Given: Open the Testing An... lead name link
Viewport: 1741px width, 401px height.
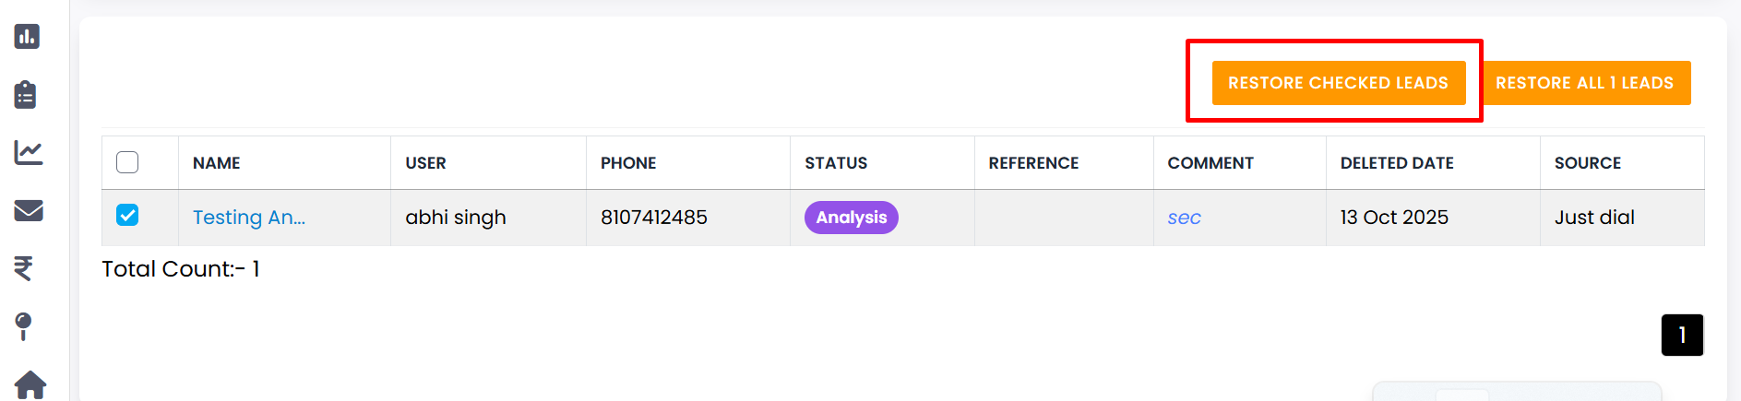Looking at the screenshot, I should 249,218.
